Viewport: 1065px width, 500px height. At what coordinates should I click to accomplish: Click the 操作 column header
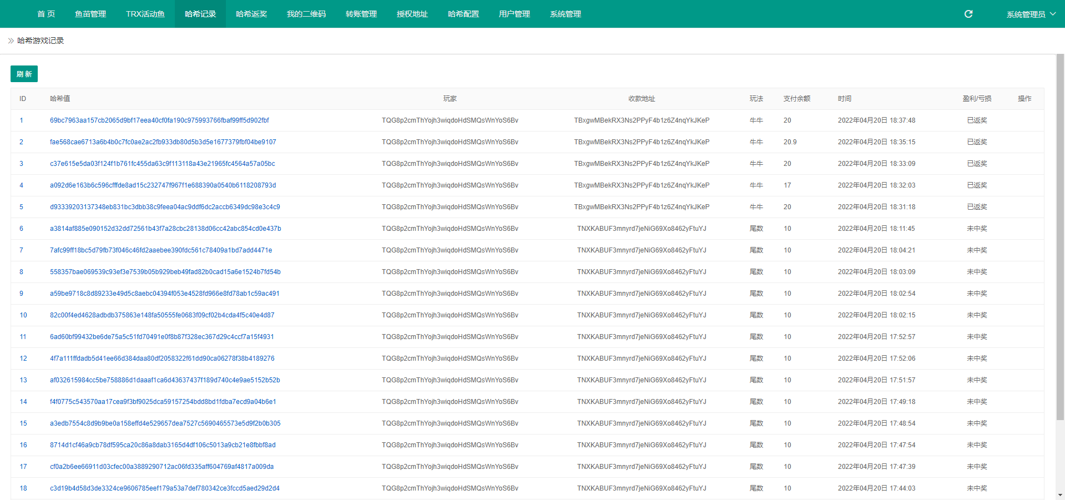pos(1024,99)
